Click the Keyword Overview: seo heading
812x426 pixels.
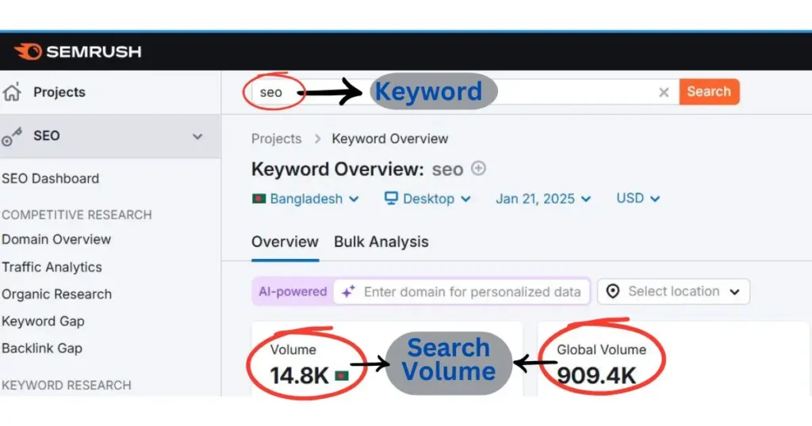point(357,169)
